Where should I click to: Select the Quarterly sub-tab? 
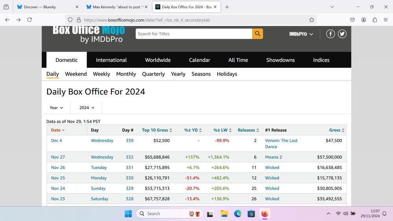[153, 74]
